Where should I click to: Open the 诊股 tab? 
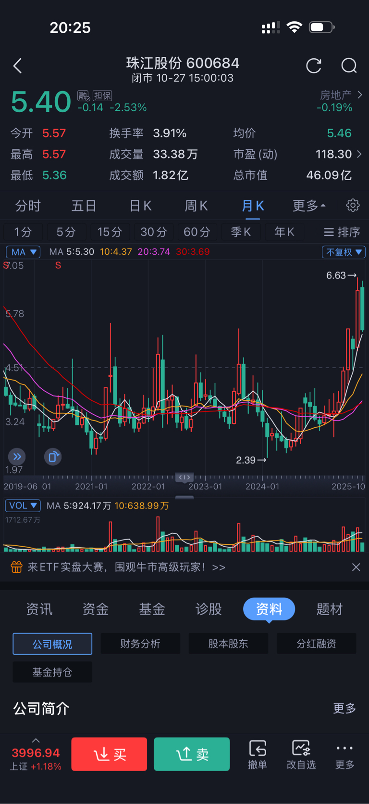click(x=209, y=609)
